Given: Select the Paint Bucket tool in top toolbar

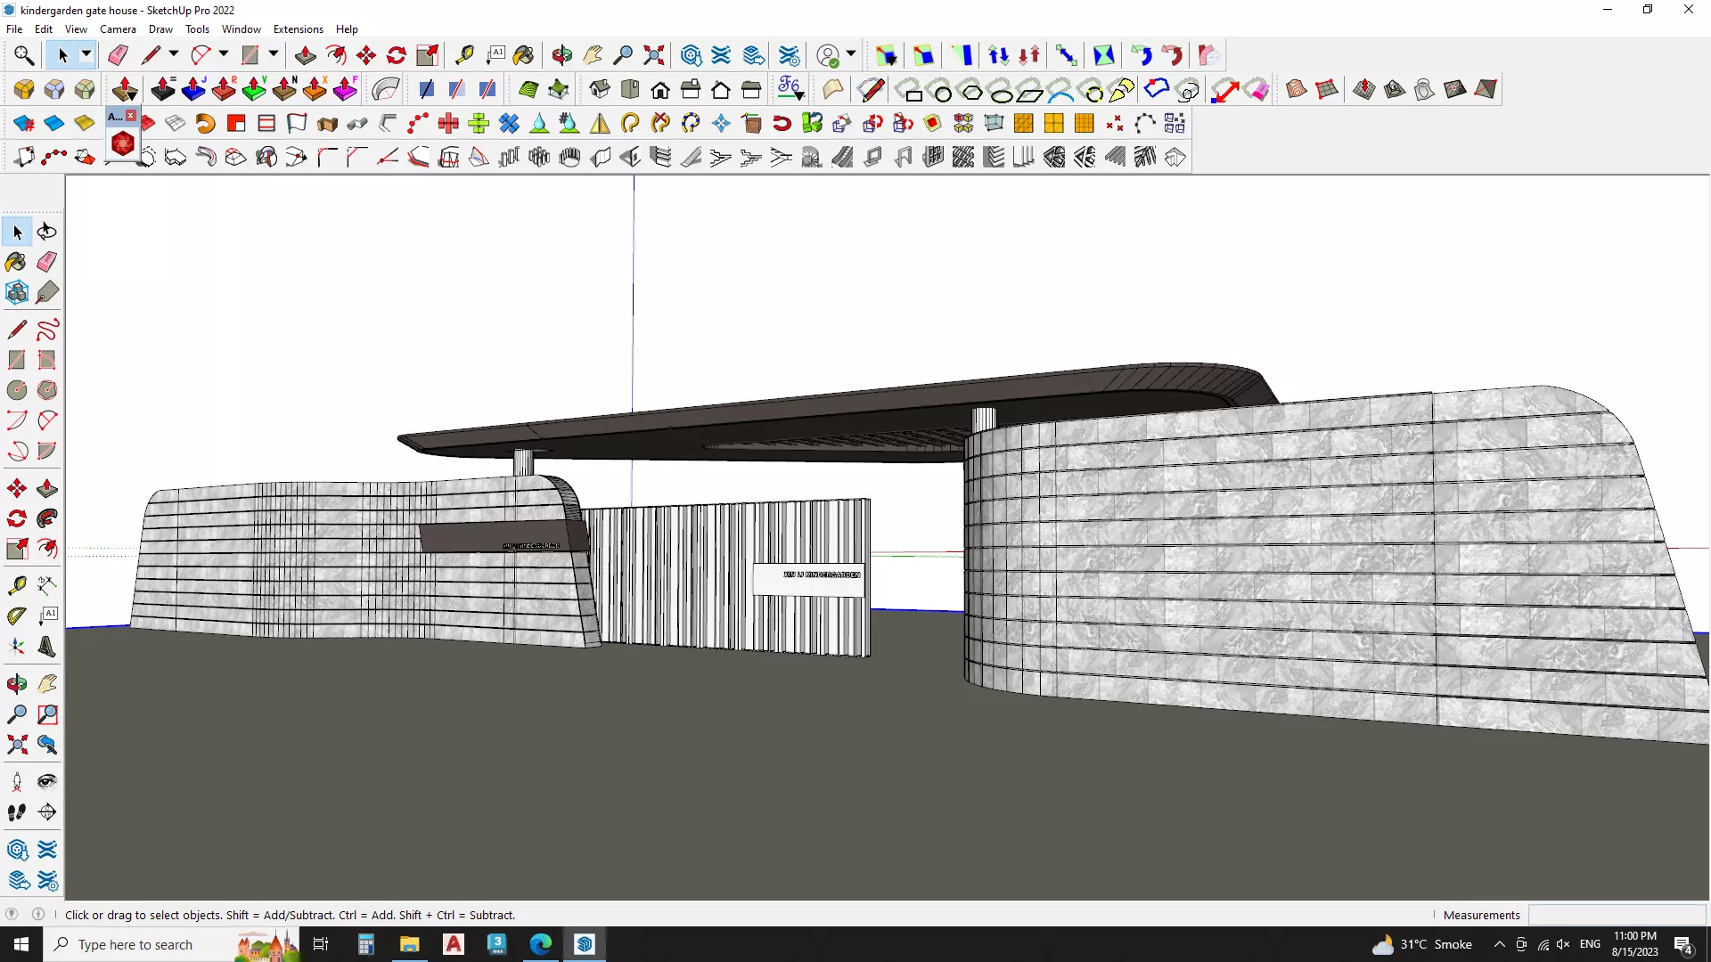Looking at the screenshot, I should [524, 55].
